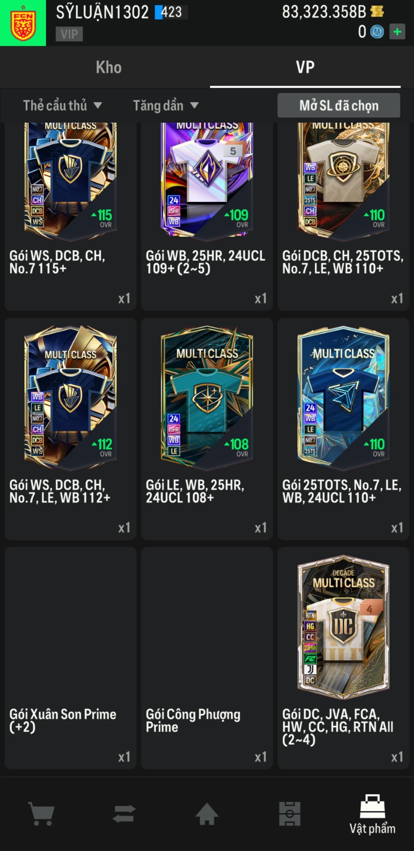Expand the Thẻ cầu thủ filter dropdown
This screenshot has width=414, height=851.
coord(62,105)
